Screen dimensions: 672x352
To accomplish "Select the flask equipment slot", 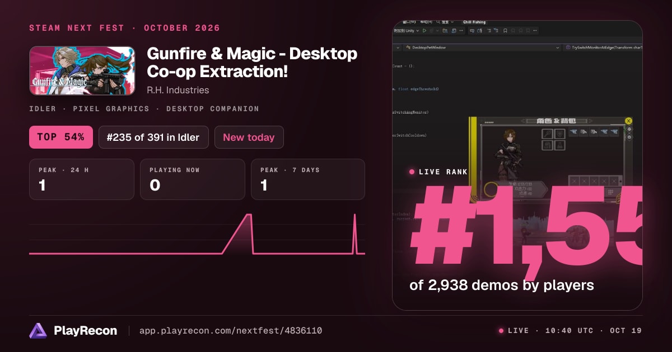I will pyautogui.click(x=560, y=145).
